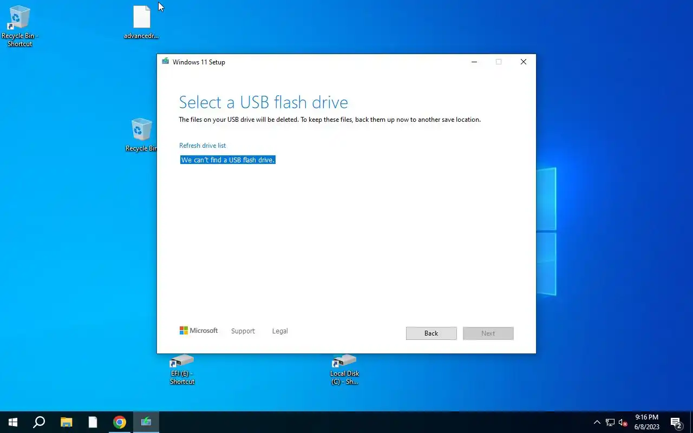Click the Recycle Bin - Shortcut desktop icon
The width and height of the screenshot is (693, 433).
[19, 26]
